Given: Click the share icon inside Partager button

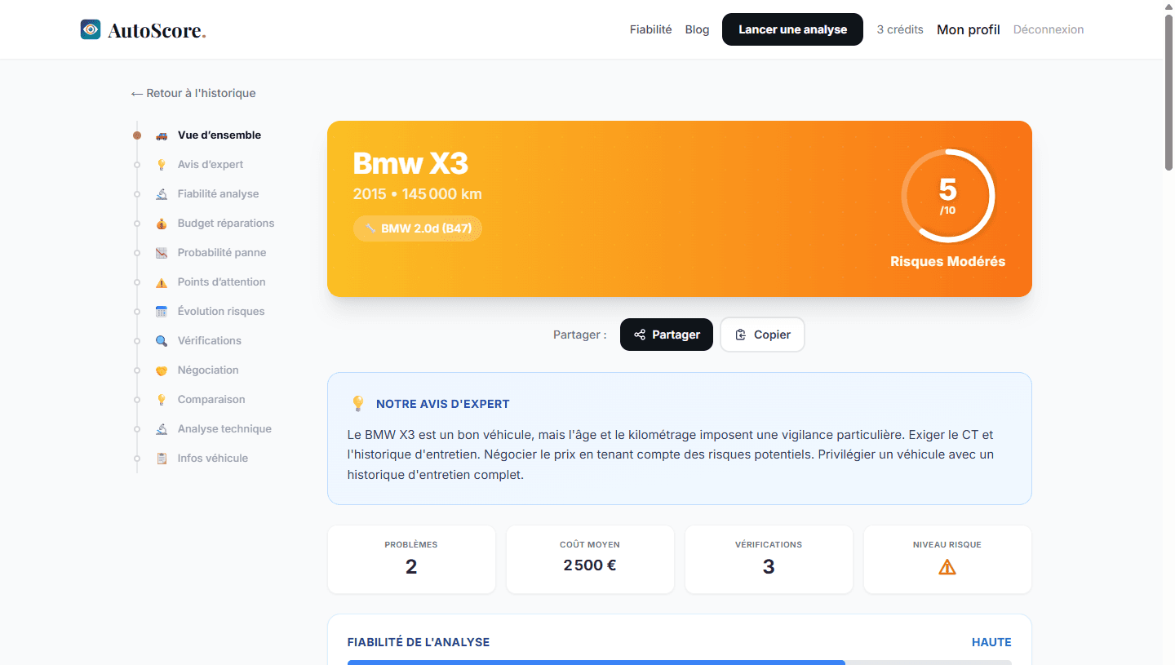Looking at the screenshot, I should pyautogui.click(x=640, y=335).
